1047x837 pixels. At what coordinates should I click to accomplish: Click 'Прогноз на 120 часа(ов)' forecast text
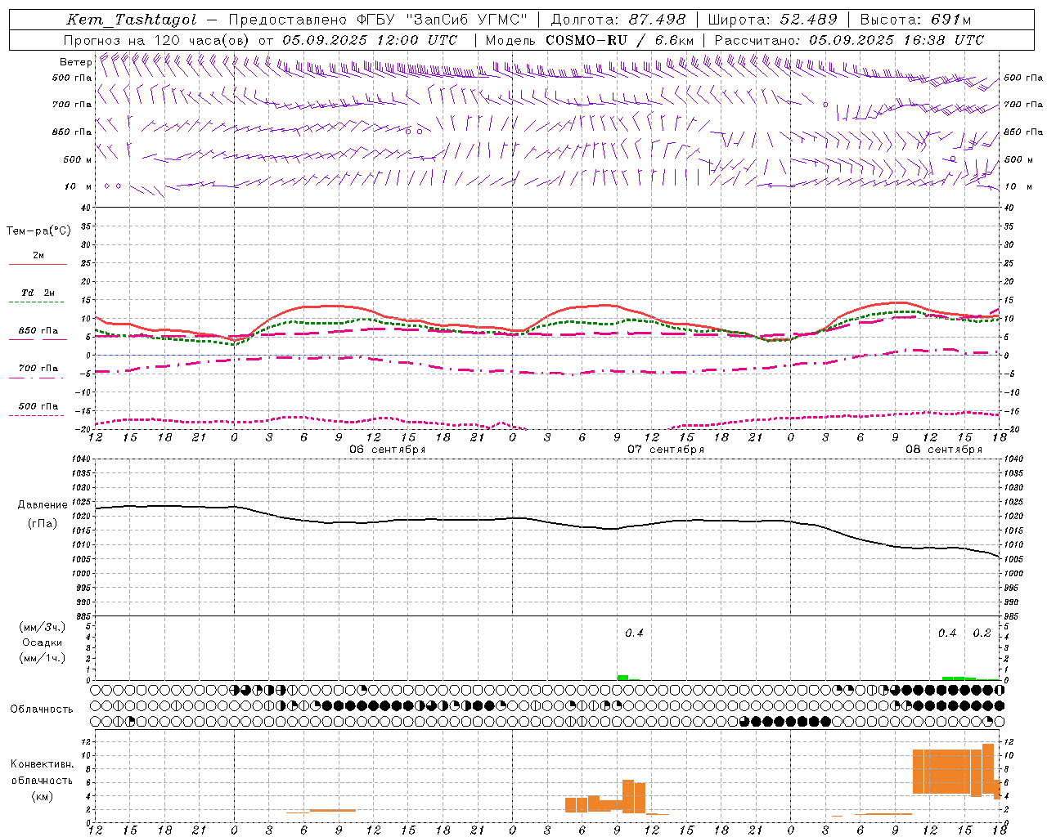(x=158, y=40)
